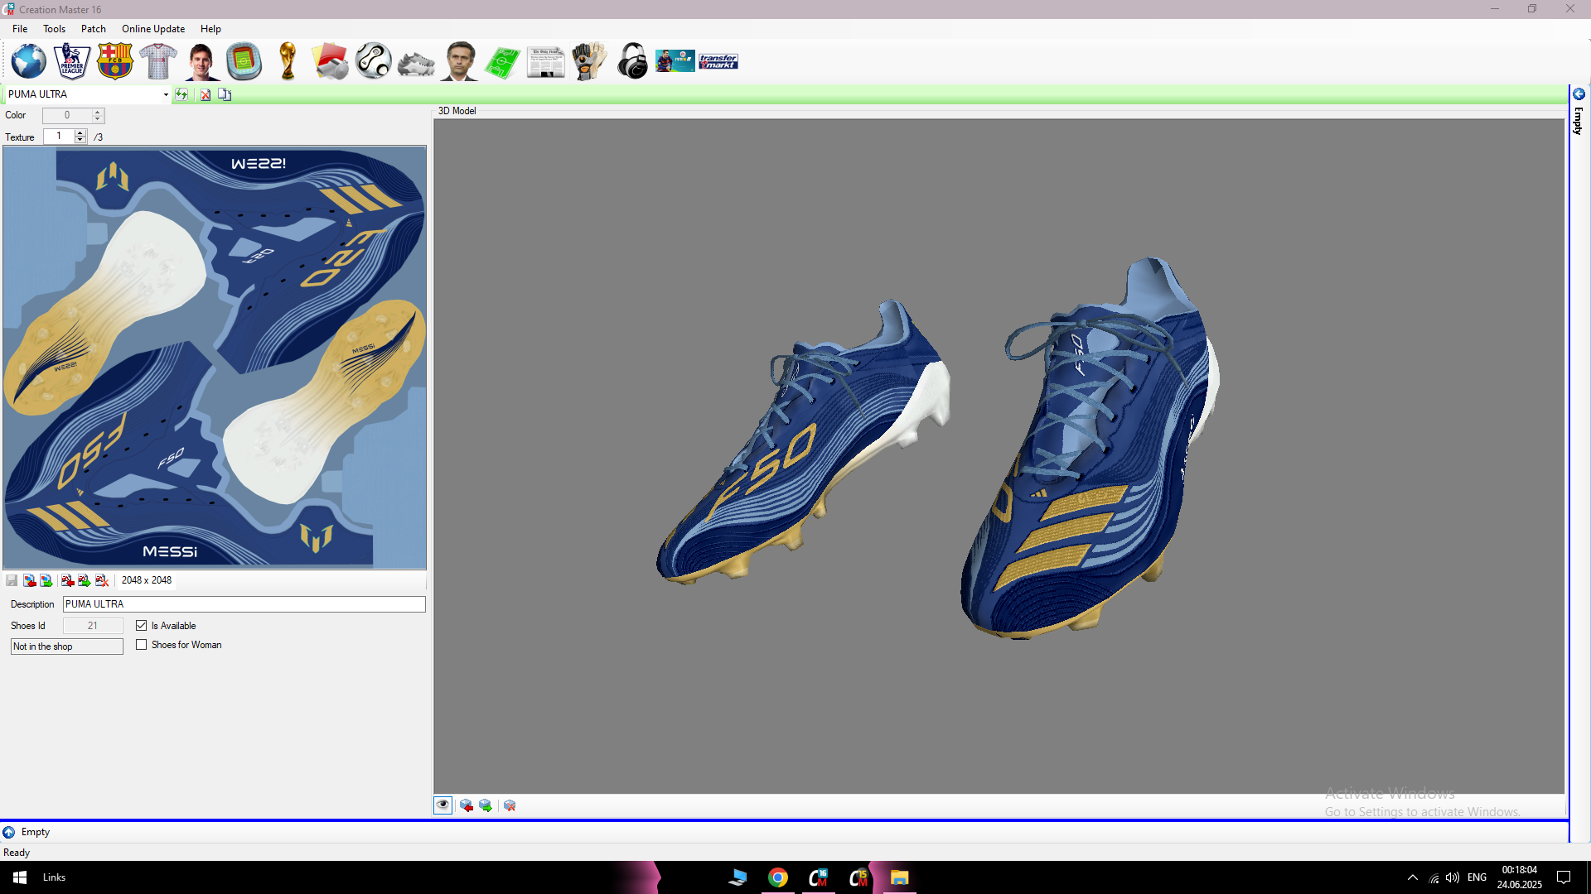Show hidden system tray icons chevron
The height and width of the screenshot is (894, 1591).
1413,877
